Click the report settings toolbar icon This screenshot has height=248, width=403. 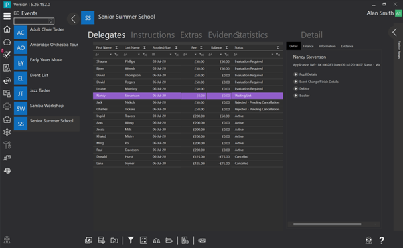coord(185,240)
